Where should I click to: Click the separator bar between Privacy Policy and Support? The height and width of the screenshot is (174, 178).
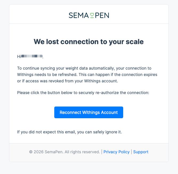pyautogui.click(x=131, y=152)
